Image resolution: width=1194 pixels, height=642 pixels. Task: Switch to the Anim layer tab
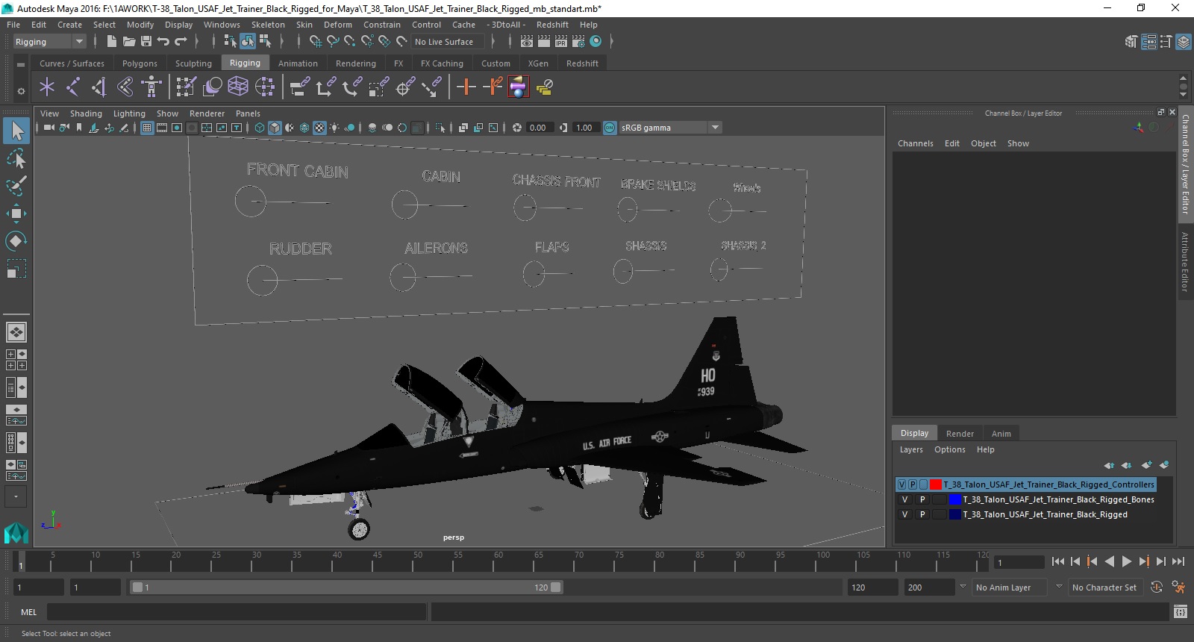point(1001,434)
